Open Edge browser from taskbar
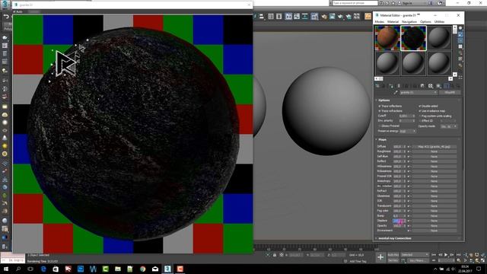The width and height of the screenshot is (487, 274). pyautogui.click(x=43, y=269)
